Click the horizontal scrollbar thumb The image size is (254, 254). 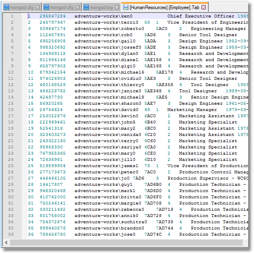126,242
